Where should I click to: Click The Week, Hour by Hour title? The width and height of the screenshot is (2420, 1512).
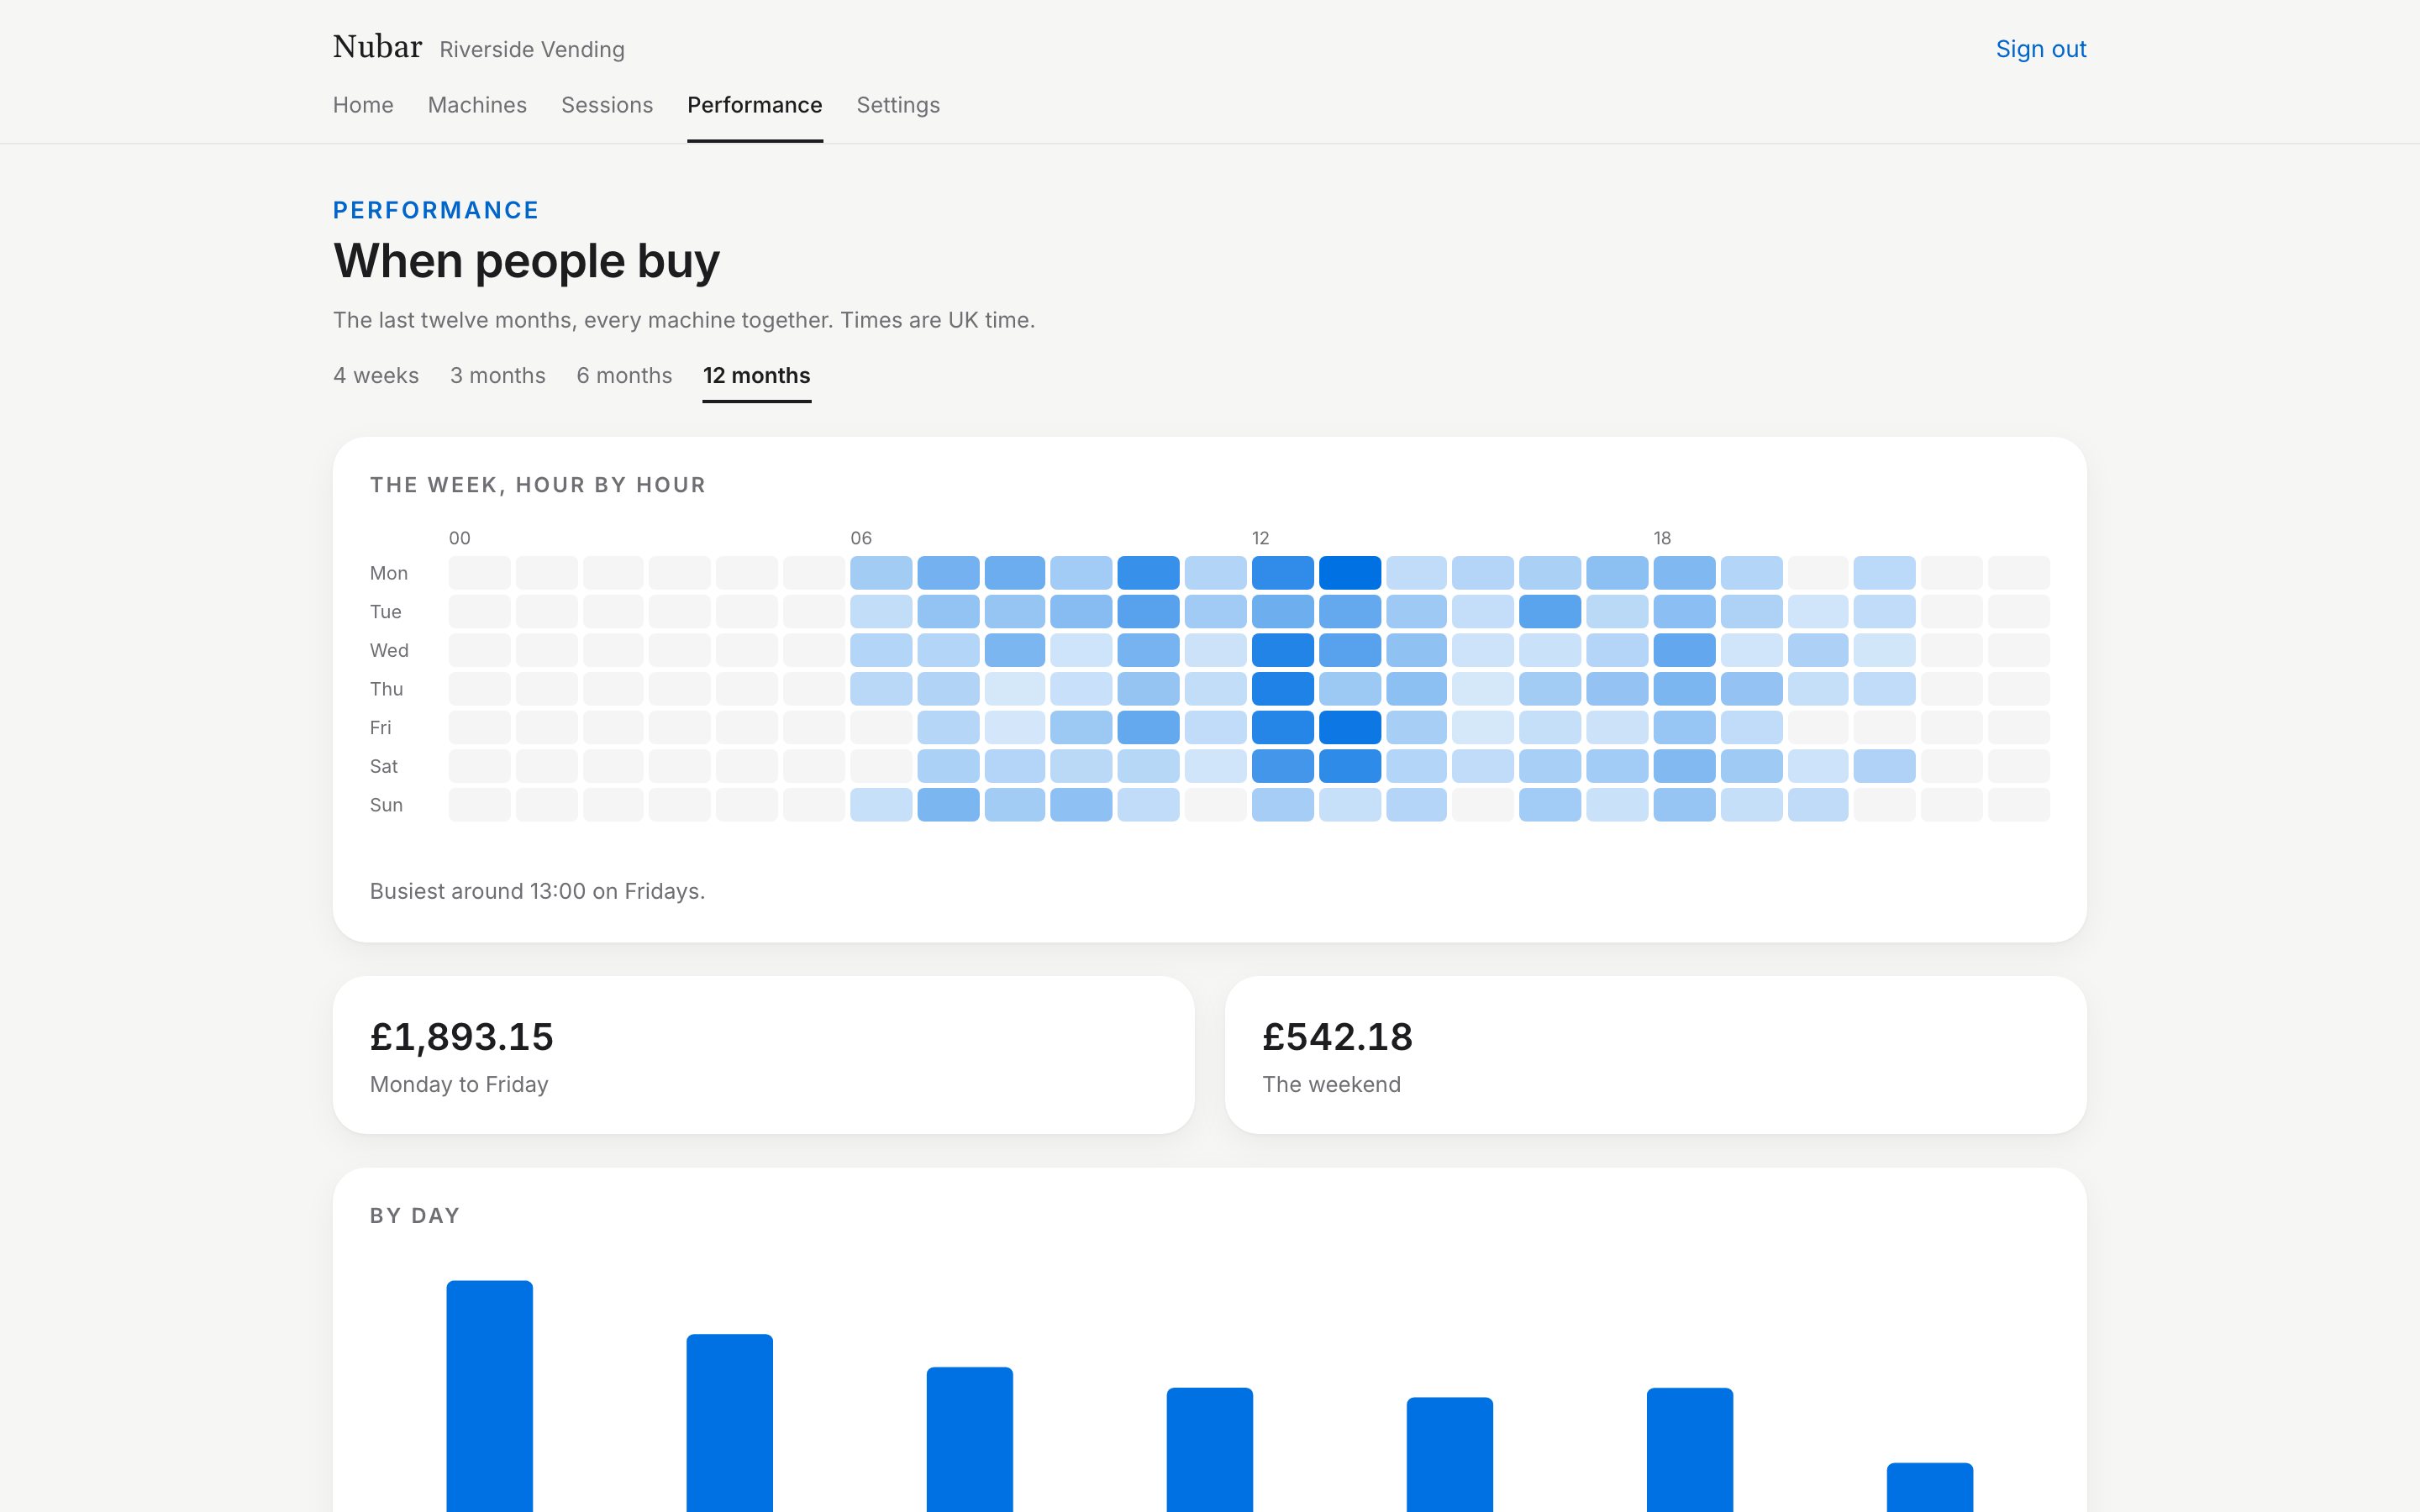(538, 485)
